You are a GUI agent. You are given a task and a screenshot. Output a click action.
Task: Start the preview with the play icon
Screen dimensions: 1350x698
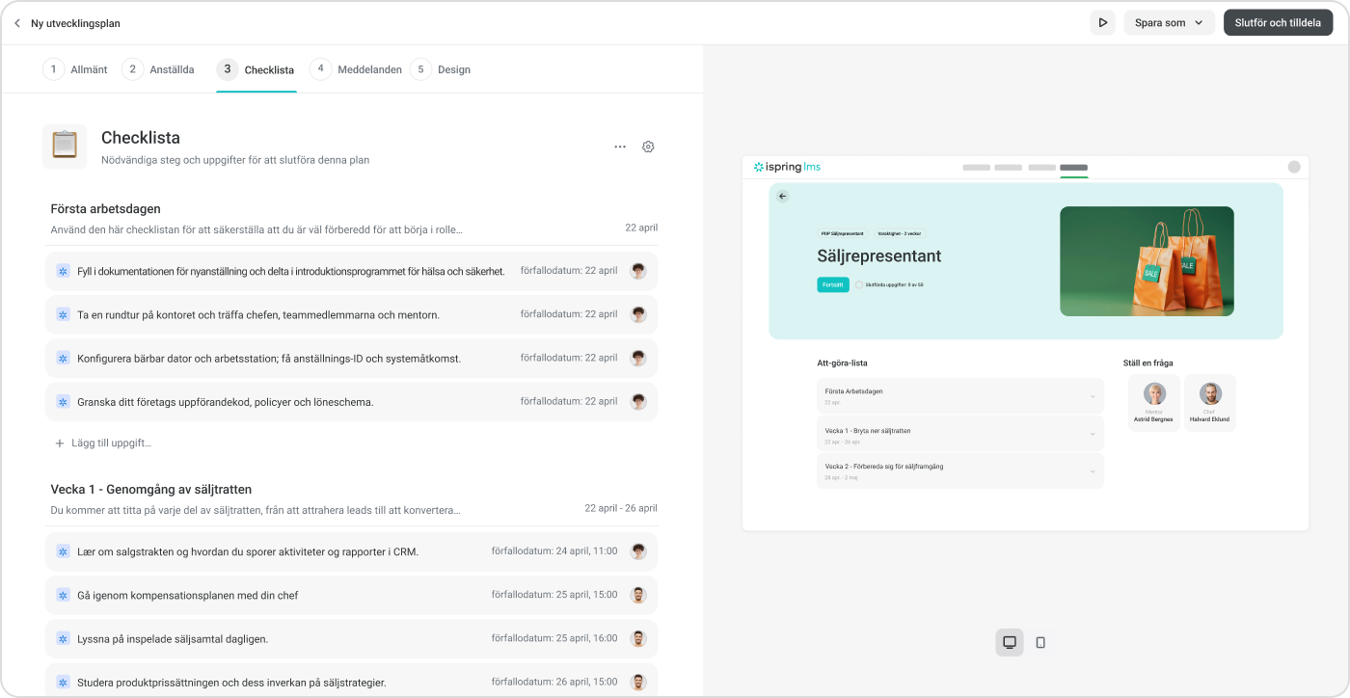[1102, 23]
